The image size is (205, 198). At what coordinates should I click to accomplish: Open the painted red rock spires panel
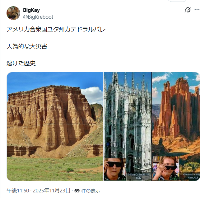(x=176, y=126)
